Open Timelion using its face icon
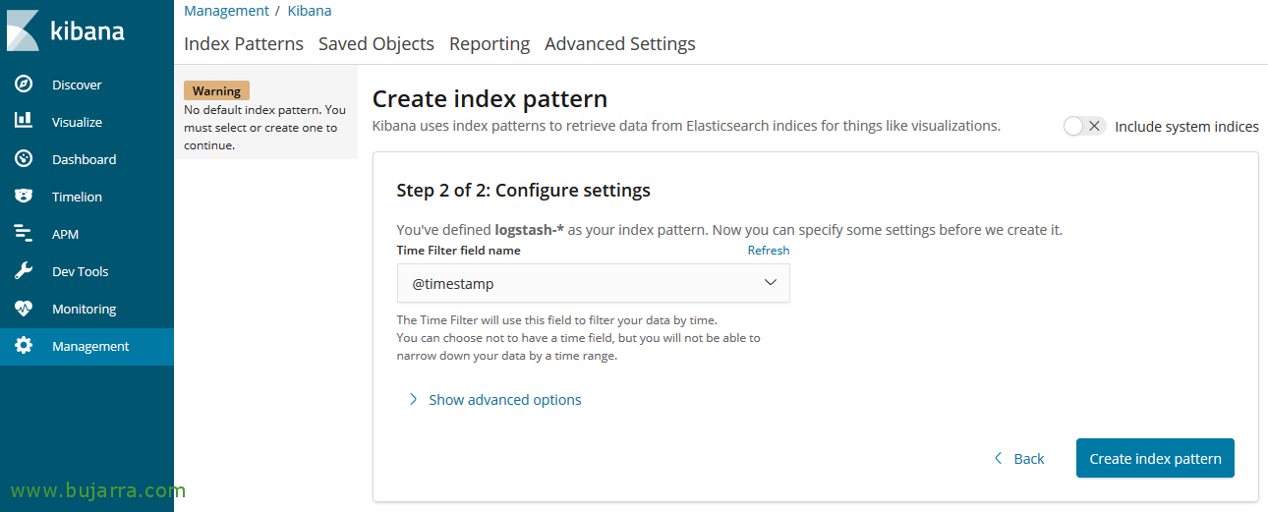Image resolution: width=1268 pixels, height=512 pixels. (24, 196)
